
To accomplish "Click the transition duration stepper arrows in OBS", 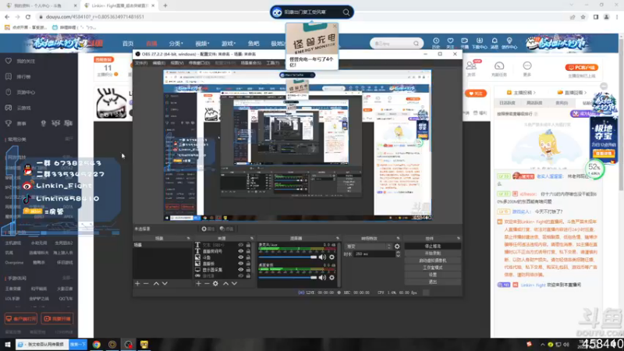I will coord(398,254).
